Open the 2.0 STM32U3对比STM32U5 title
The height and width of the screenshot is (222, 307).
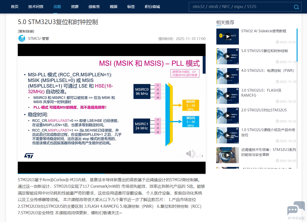[x=264, y=110]
